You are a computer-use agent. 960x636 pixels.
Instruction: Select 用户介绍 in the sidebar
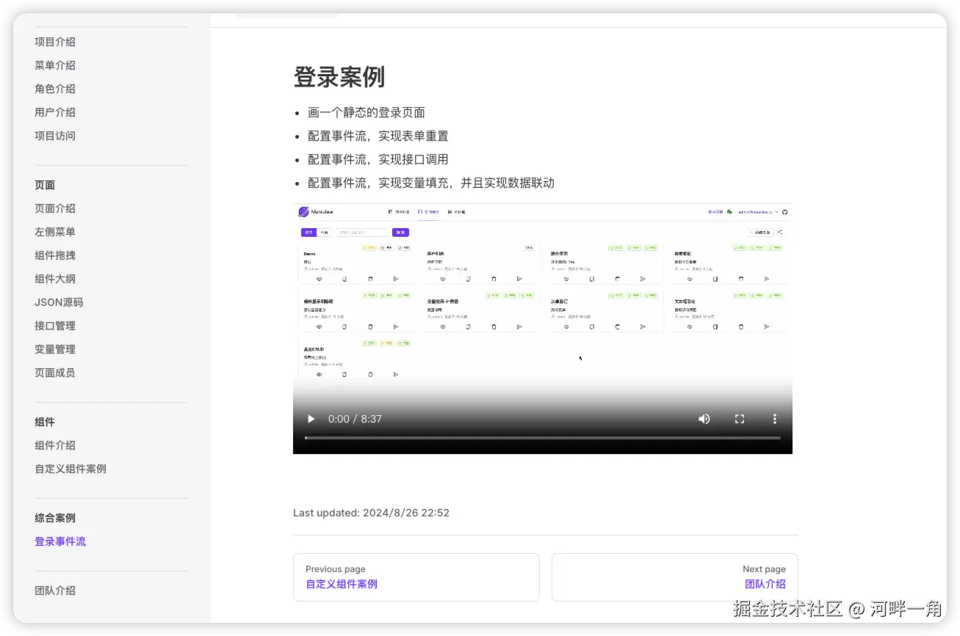pyautogui.click(x=55, y=112)
